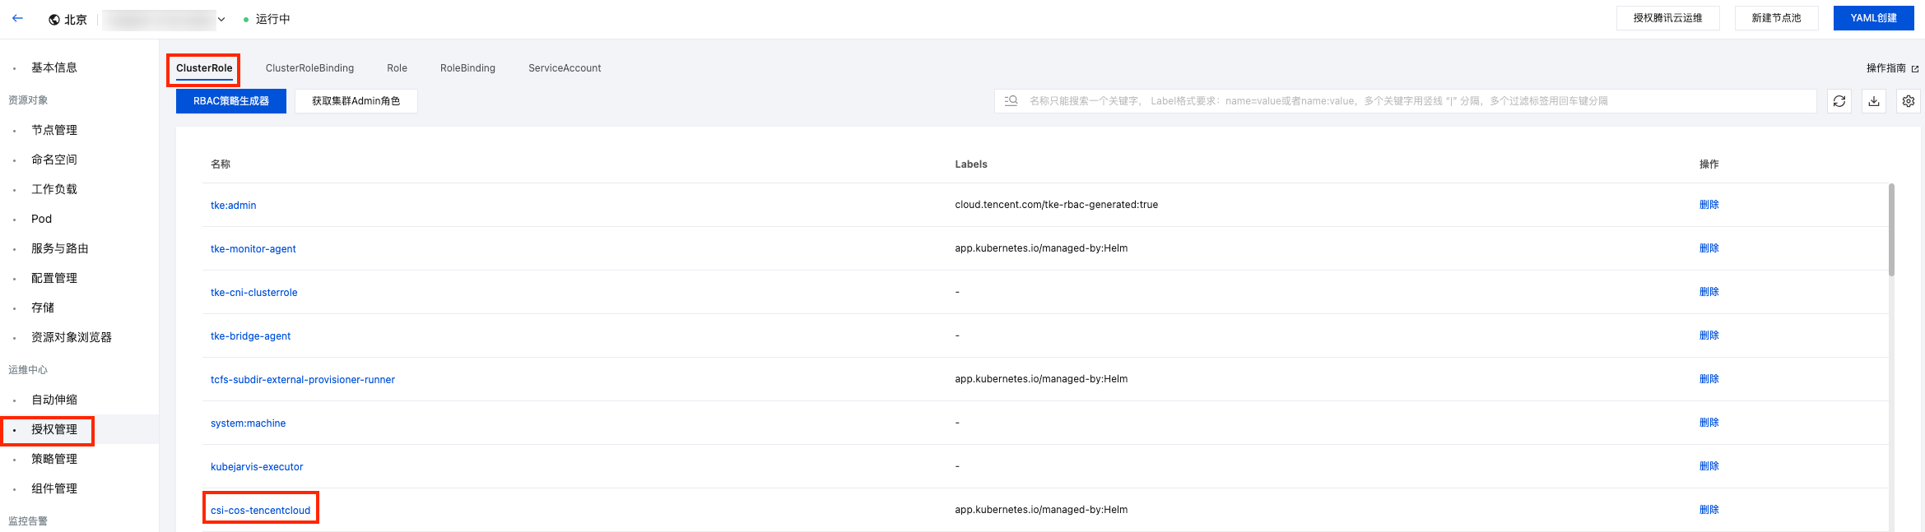Open the cluster selector dropdown arrow
Screen dimensions: 1925x532
[221, 20]
